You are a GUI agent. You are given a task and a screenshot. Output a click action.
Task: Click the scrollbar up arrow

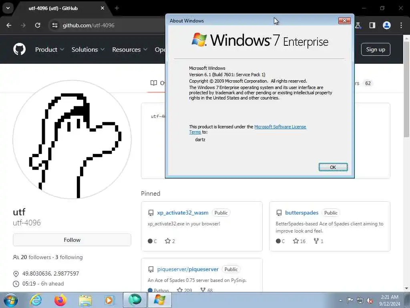[407, 38]
